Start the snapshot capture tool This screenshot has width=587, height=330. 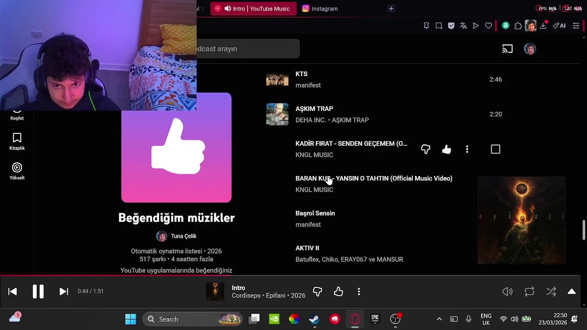tap(439, 26)
